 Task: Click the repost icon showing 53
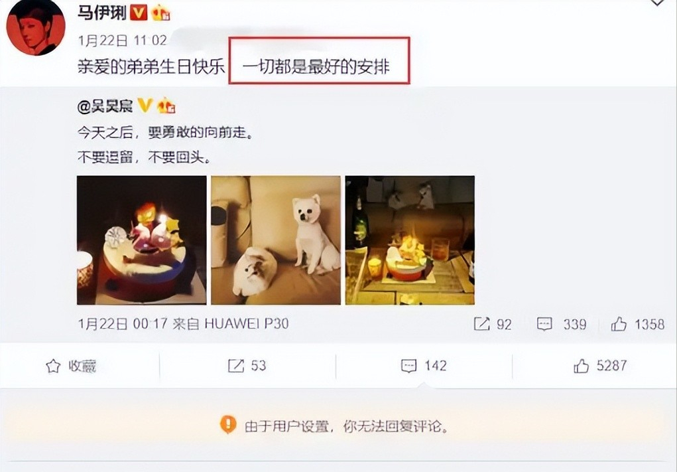[236, 366]
